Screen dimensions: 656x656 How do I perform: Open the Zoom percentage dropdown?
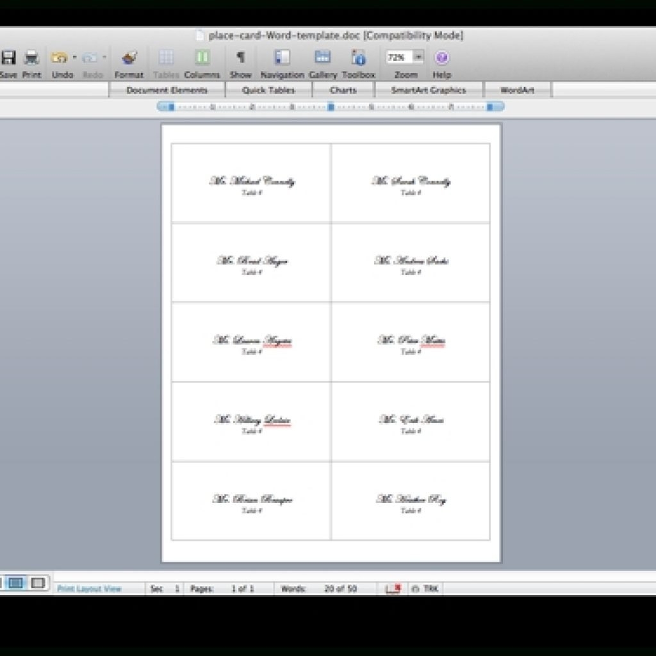418,57
